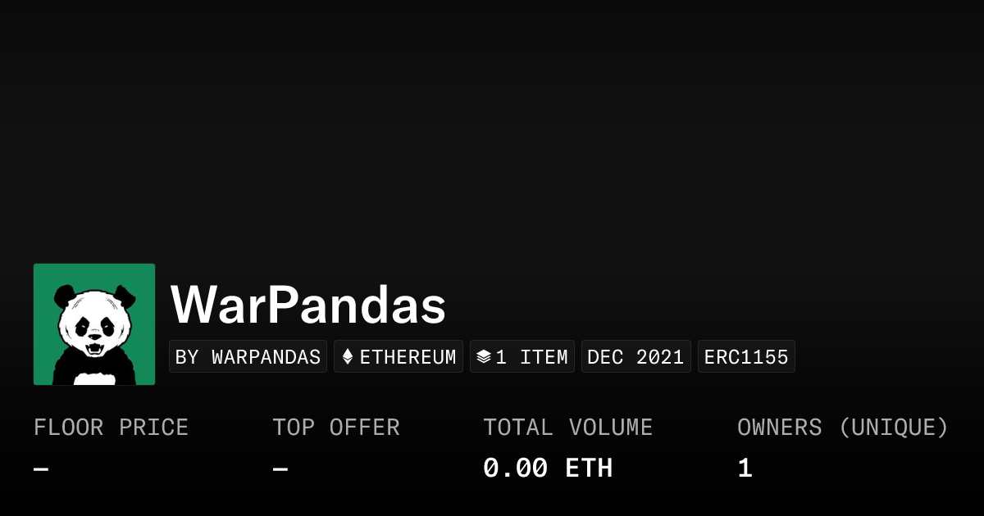This screenshot has width=984, height=516.
Task: Click the large WarPandas collection title
Action: tap(308, 306)
